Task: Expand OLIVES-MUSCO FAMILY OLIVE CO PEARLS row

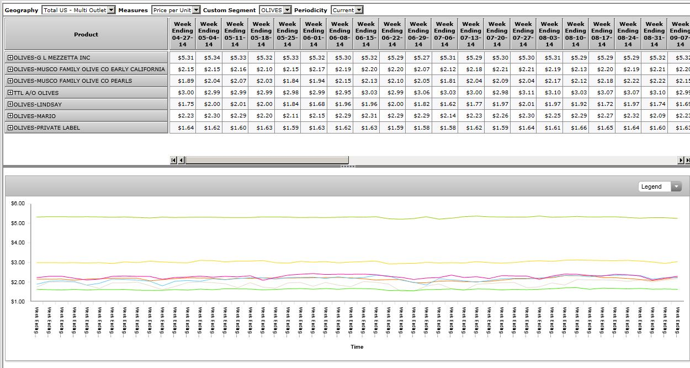Action: (10, 81)
